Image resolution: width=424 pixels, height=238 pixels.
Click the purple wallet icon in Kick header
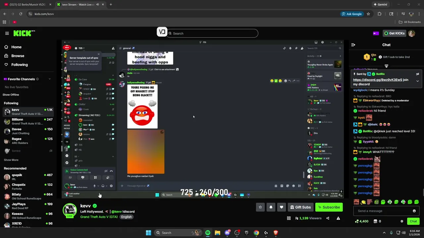pyautogui.click(x=376, y=33)
